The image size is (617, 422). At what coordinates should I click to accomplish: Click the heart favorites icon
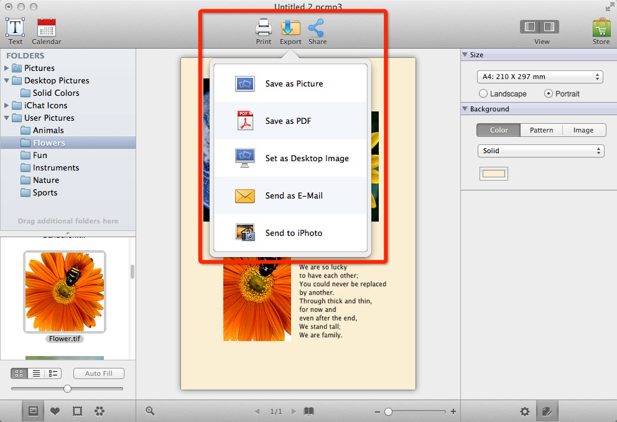tap(55, 411)
